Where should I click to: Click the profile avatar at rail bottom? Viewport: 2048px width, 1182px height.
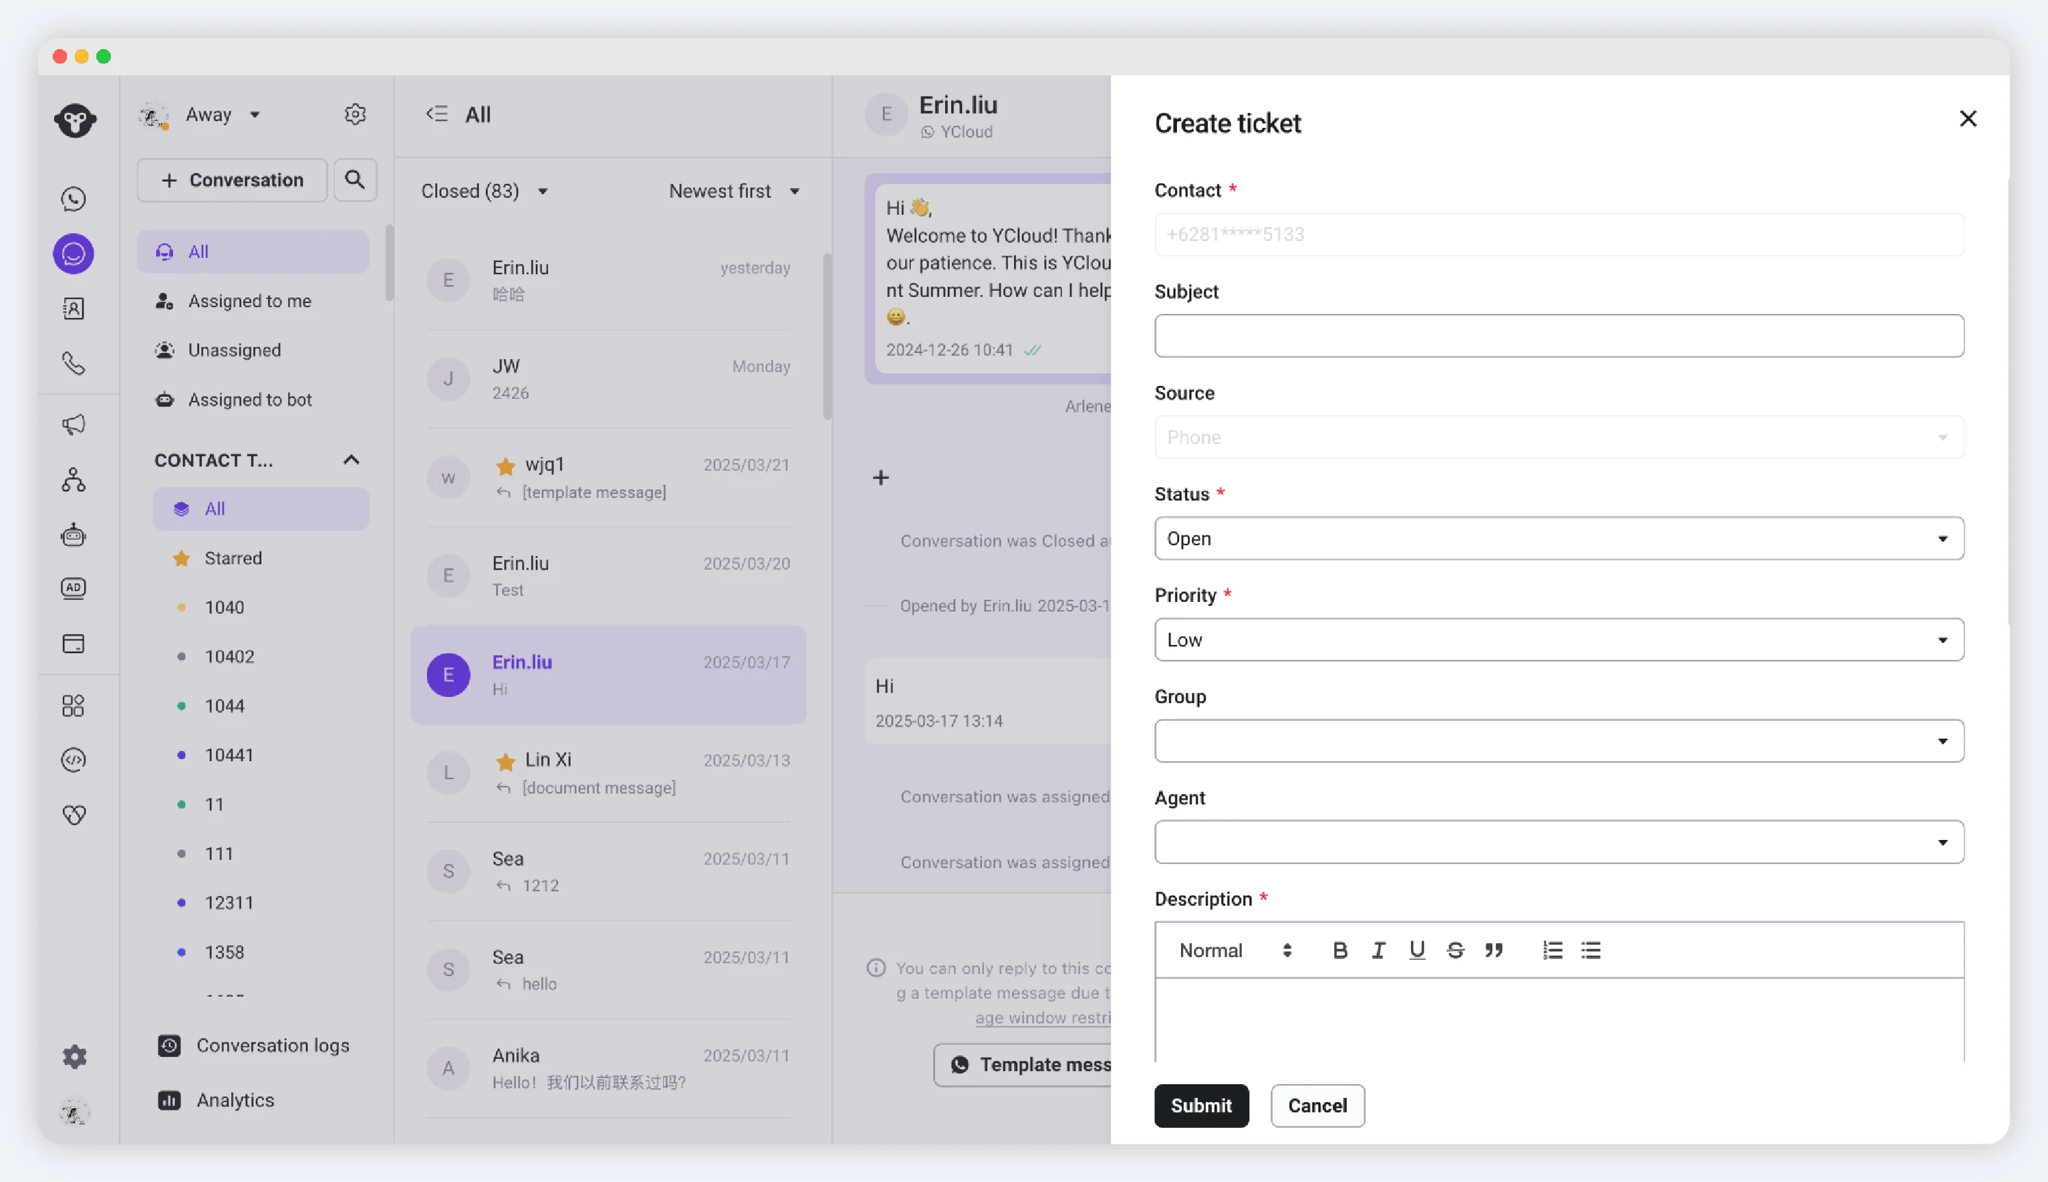[x=75, y=1112]
